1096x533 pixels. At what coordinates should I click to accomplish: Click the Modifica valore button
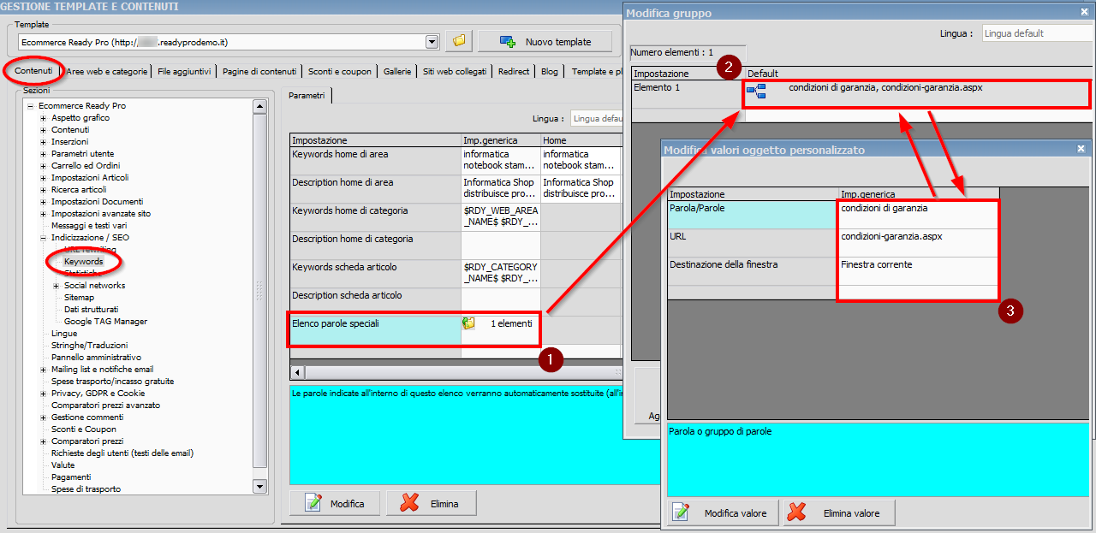pyautogui.click(x=723, y=512)
